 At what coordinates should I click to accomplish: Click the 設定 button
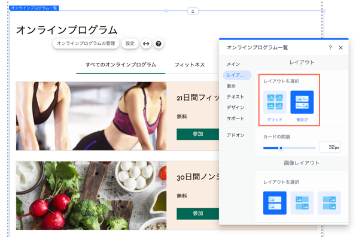pos(130,44)
